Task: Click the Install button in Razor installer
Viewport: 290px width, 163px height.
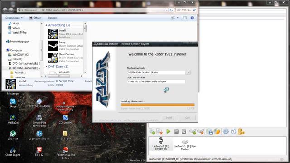Action: click(x=169, y=118)
